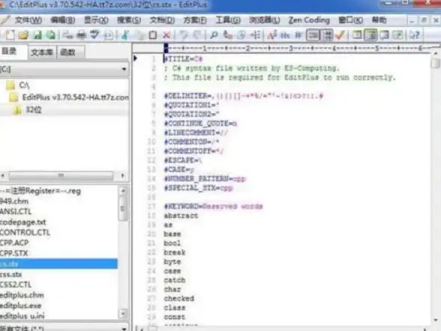Screen dimensions: 441x331
Task: Open the 方案 menu
Action: tap(195, 20)
